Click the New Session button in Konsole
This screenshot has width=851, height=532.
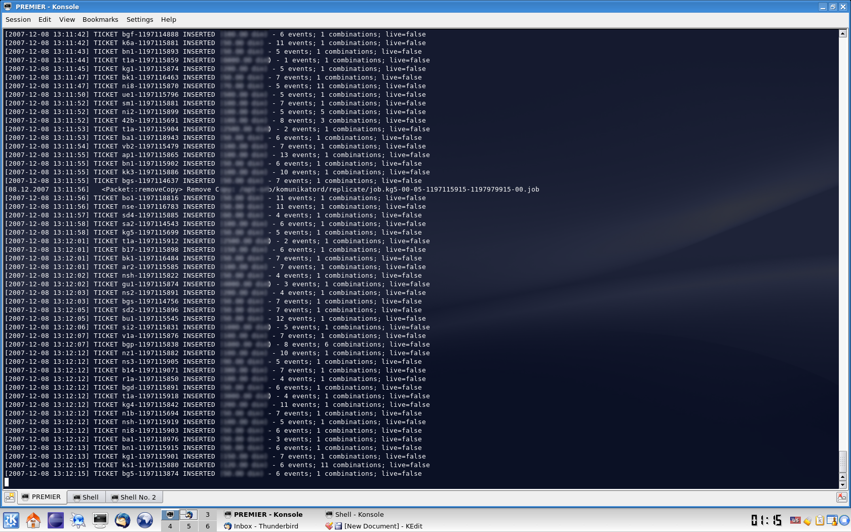(10, 497)
